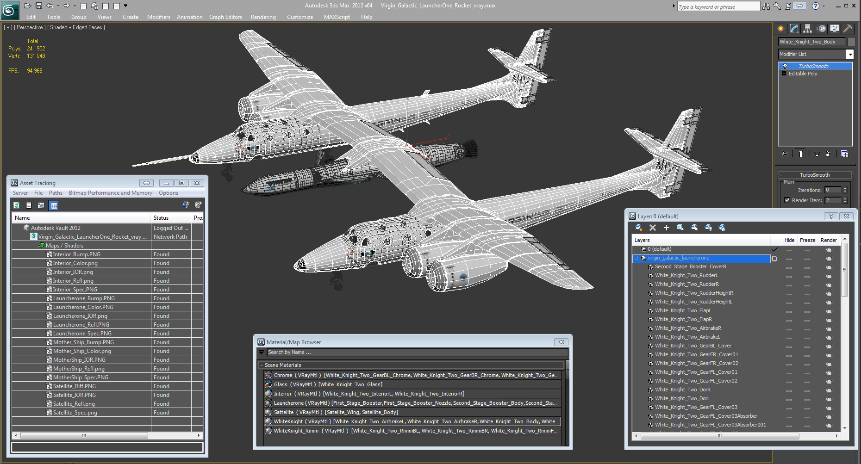The height and width of the screenshot is (464, 861).
Task: Click Freeze column header in Layer dialog
Action: coord(807,240)
